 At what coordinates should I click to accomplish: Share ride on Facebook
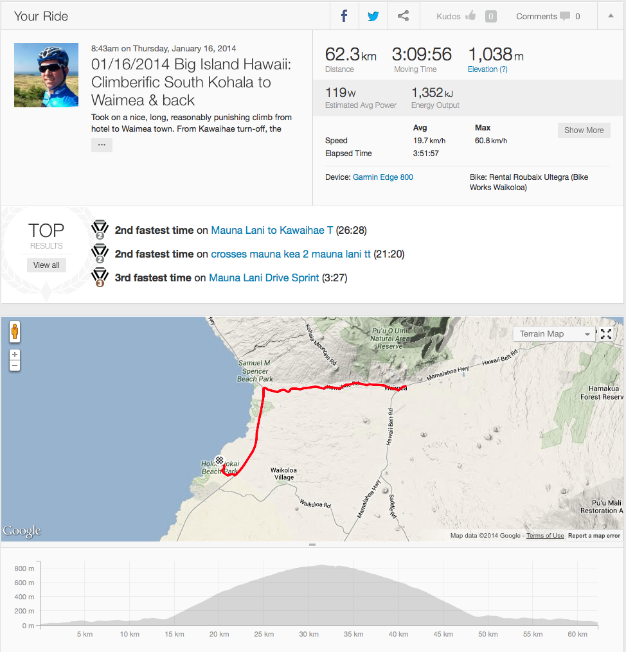[x=344, y=16]
